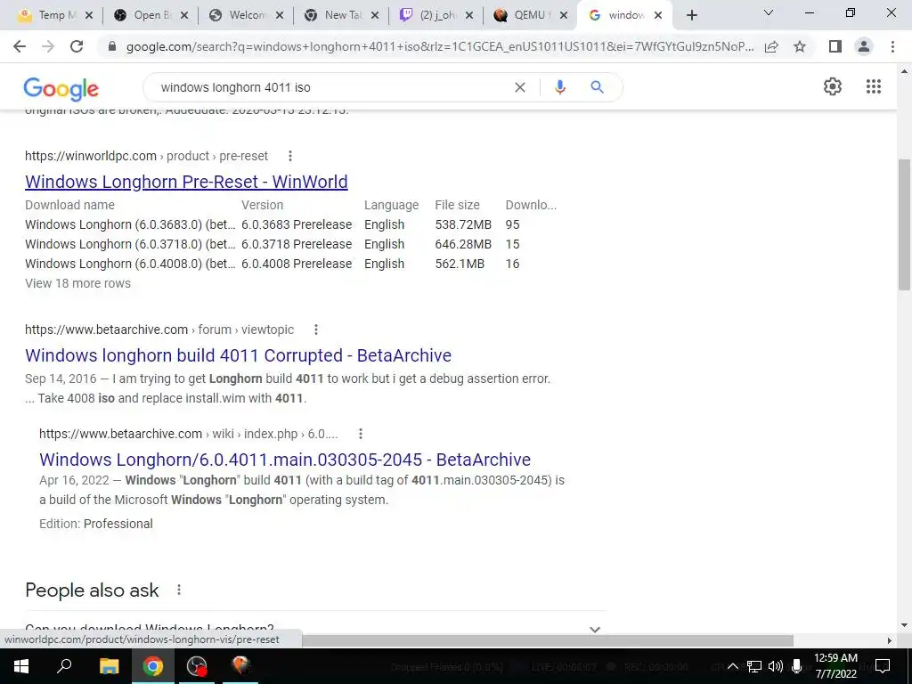Viewport: 912px width, 684px height.
Task: Open File Explorer from the taskbar
Action: coord(109,666)
